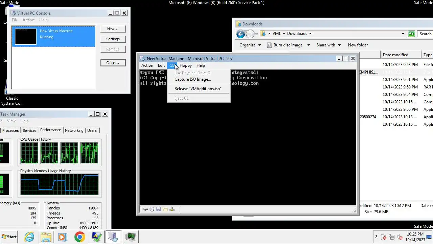Click the Back arrow in Downloads window

point(241,34)
